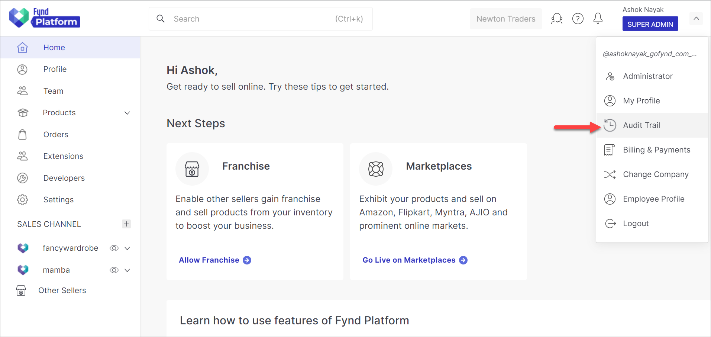Click the Developers icon in sidebar
Viewport: 711px width, 337px height.
coord(22,178)
